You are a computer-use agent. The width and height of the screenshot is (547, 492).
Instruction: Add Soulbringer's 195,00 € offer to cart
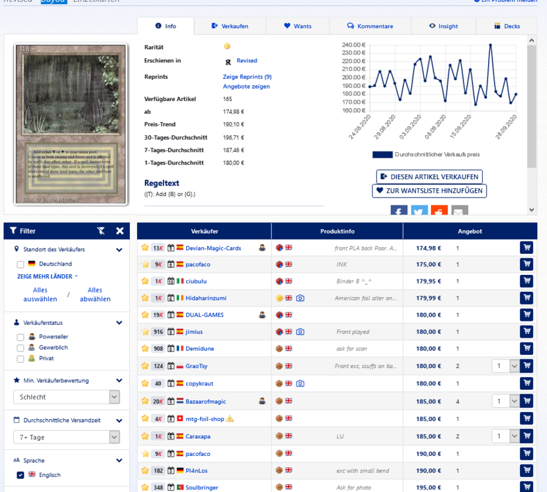click(526, 487)
